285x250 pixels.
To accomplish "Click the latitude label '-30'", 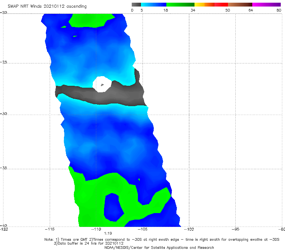I will [x=3, y=114].
